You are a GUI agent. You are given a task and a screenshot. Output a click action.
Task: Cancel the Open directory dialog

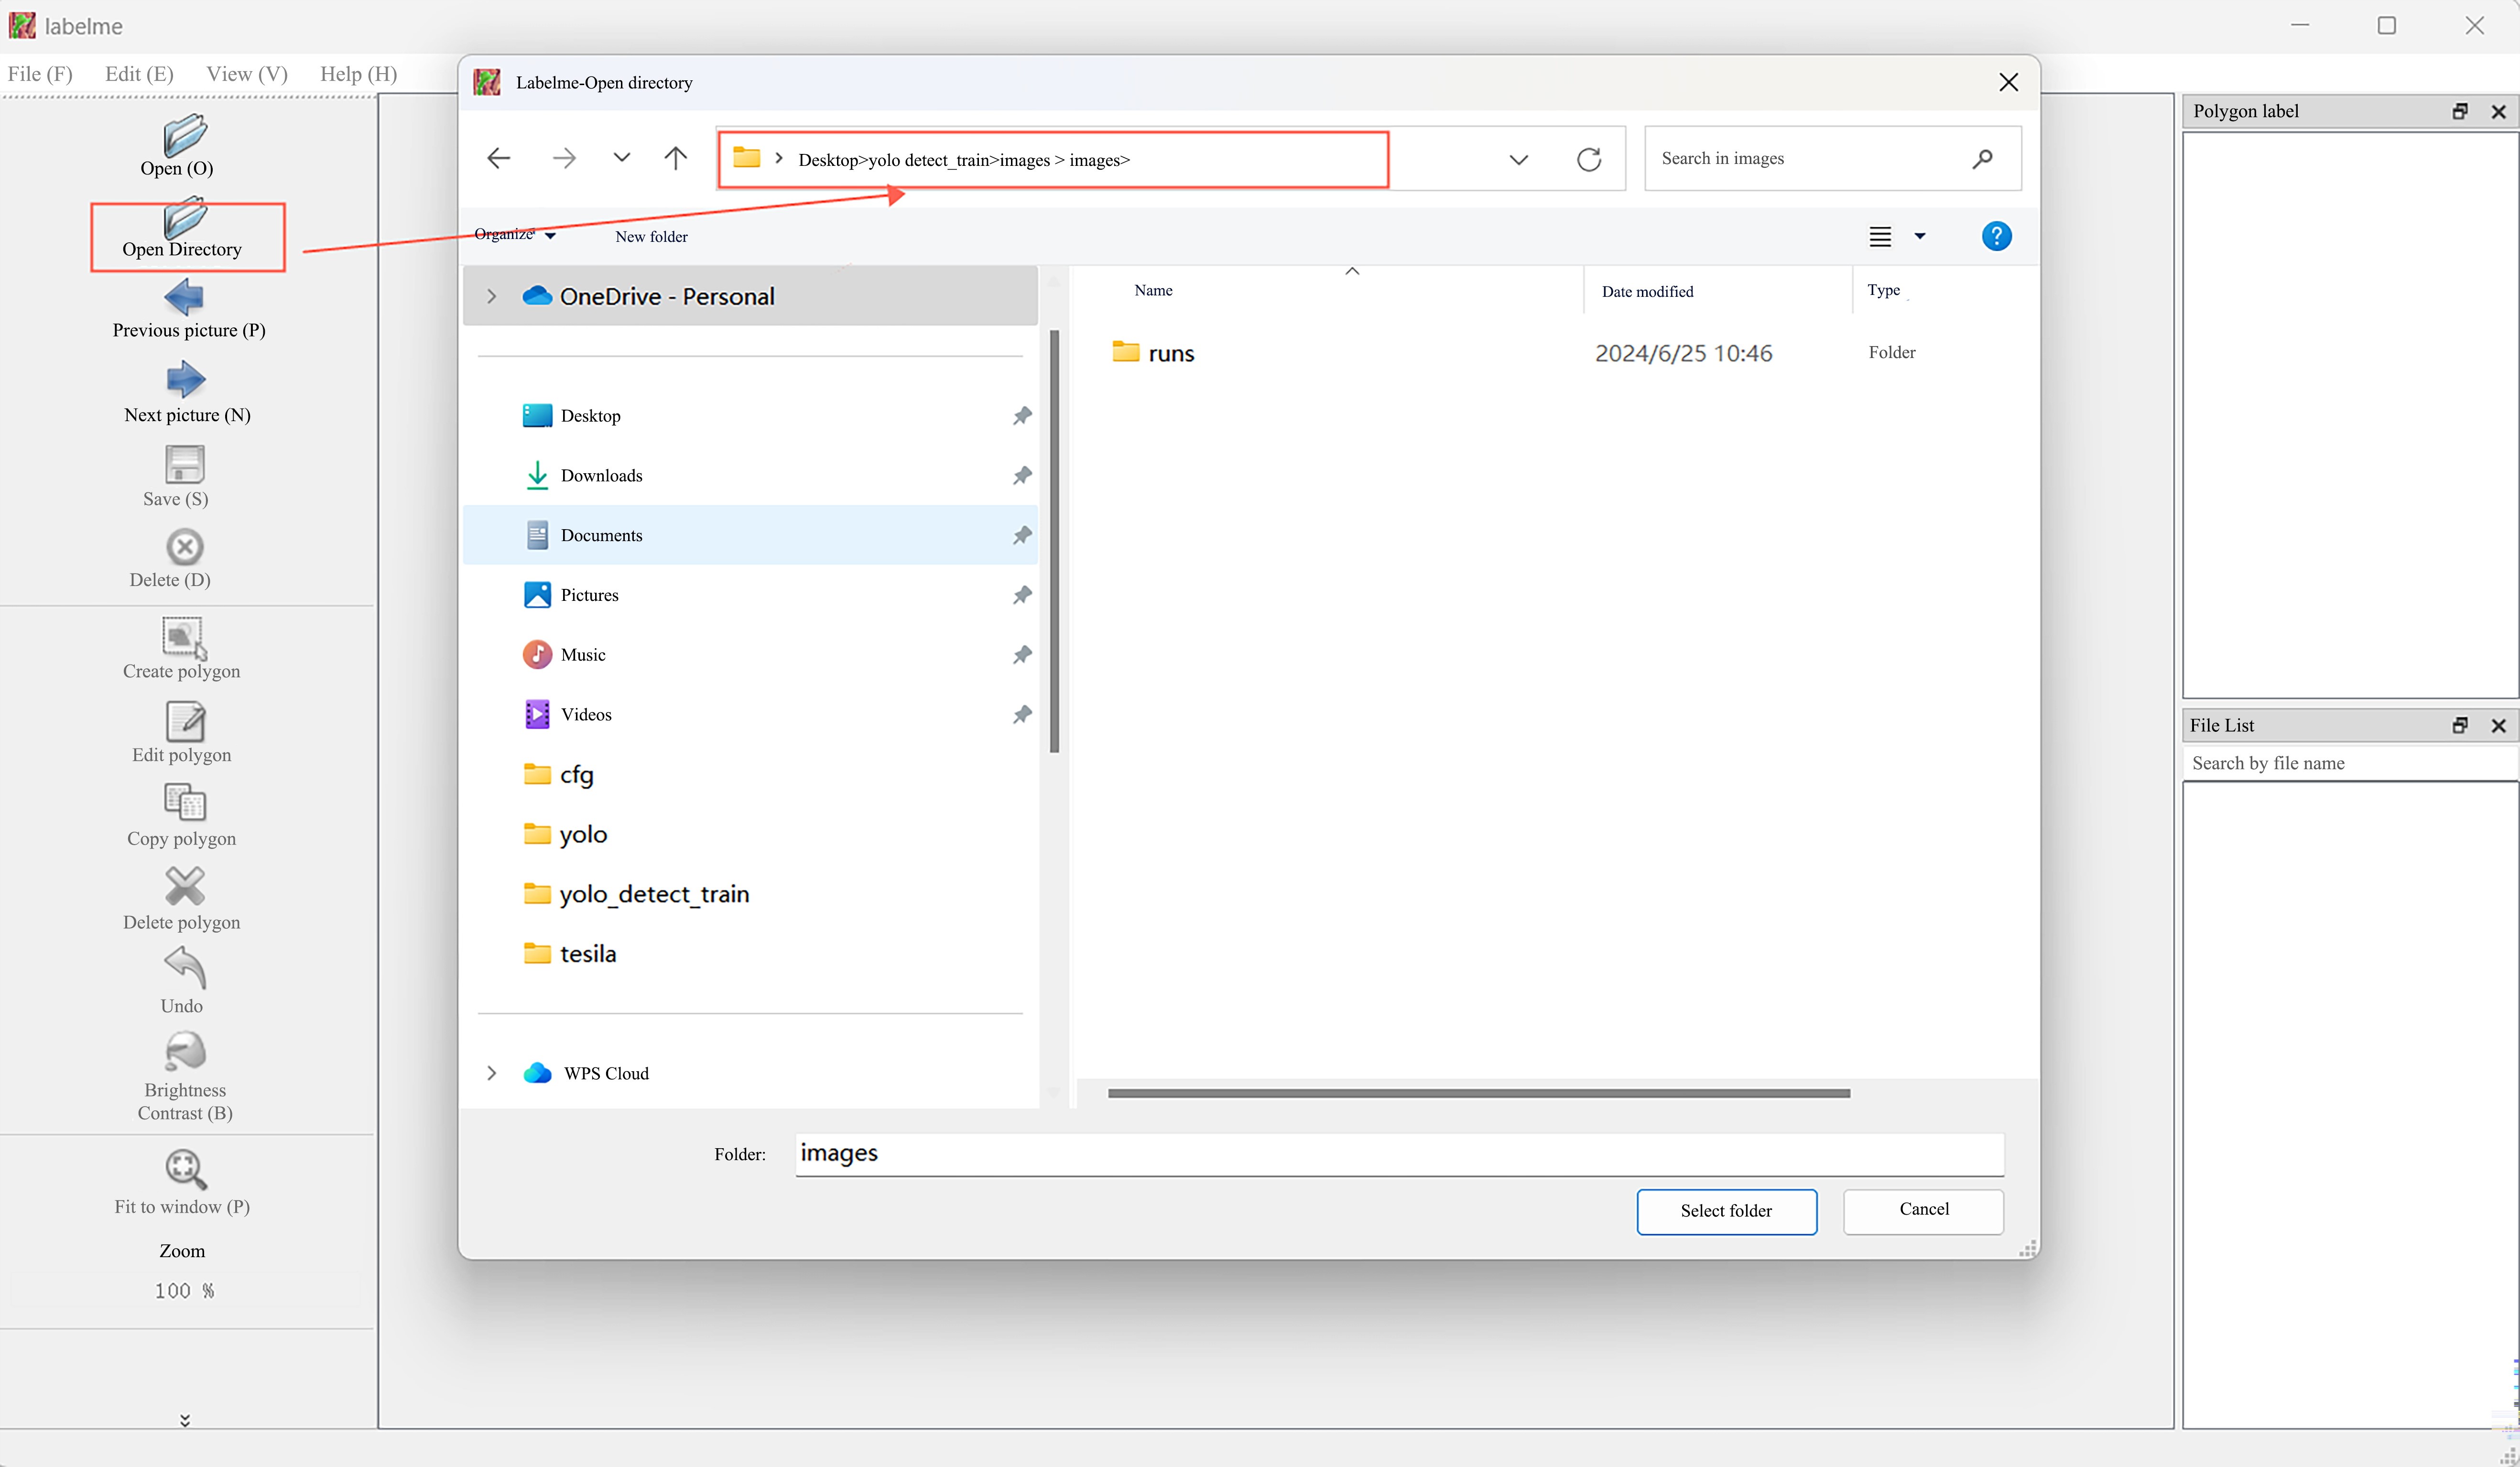click(1922, 1210)
